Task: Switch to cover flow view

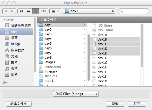Action: 43,11
